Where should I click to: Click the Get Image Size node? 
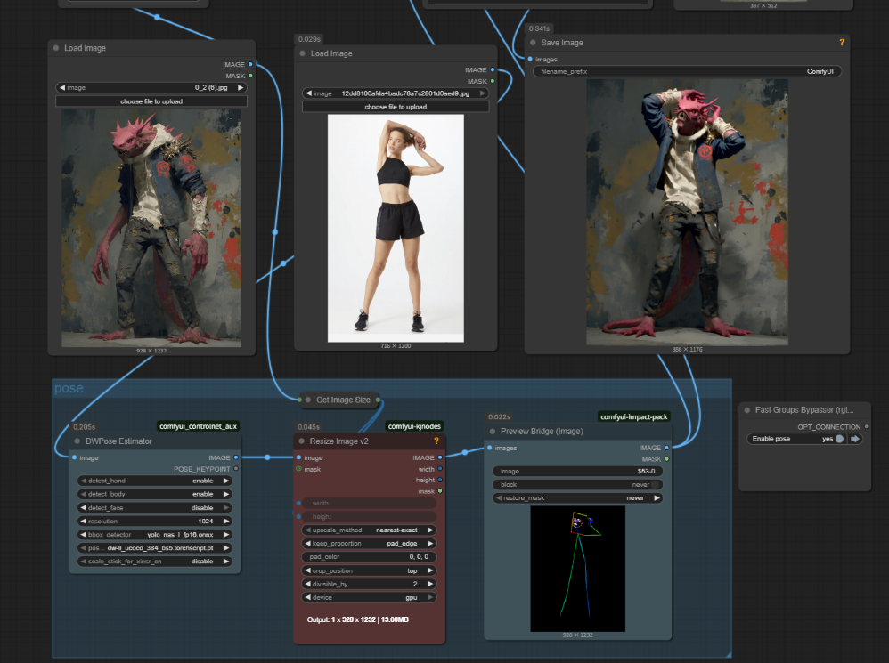coord(342,400)
